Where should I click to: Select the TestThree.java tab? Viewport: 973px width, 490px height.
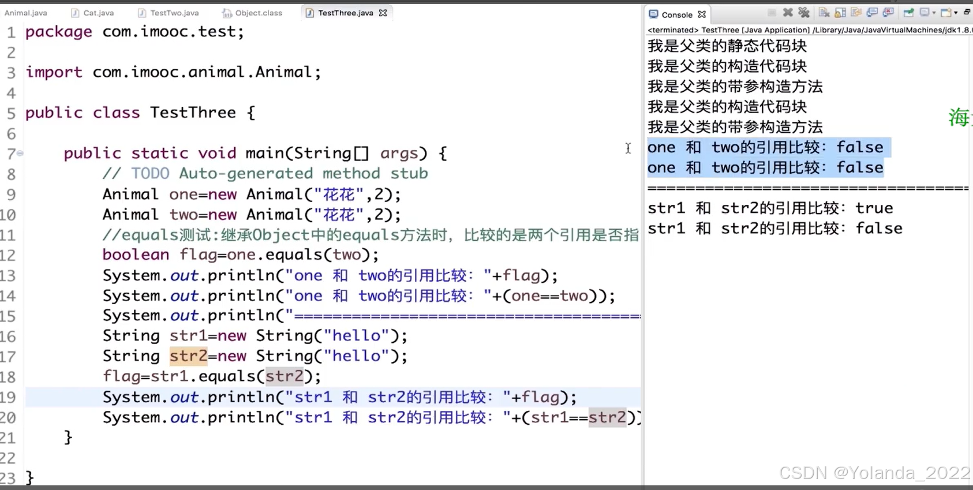346,13
